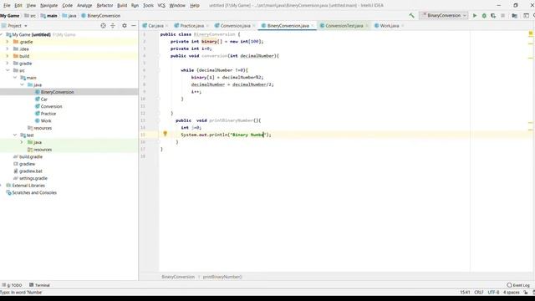Select Conversion class in project tree
Screen dimensions: 535x301
coord(51,106)
